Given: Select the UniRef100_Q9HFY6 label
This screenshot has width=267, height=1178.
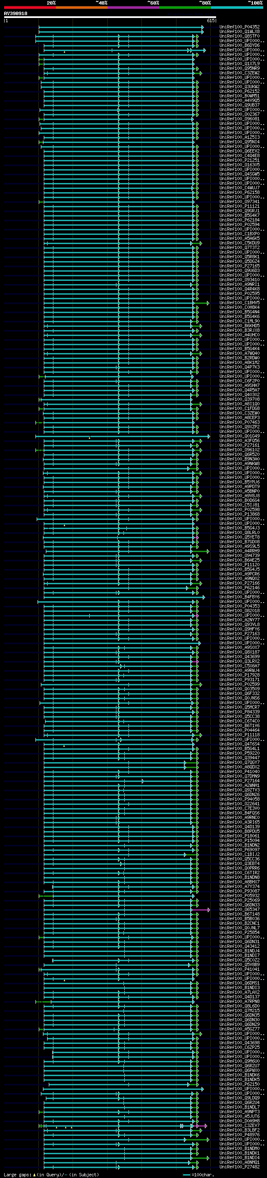Looking at the screenshot, I should 239,629.
